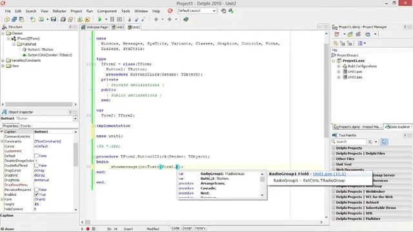Open the Refactor menu
413x232 pixels.
pos(59,11)
